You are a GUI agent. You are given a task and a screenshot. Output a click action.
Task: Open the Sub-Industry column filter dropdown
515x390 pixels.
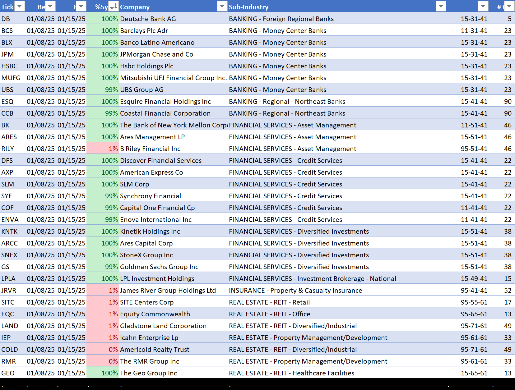(441, 7)
